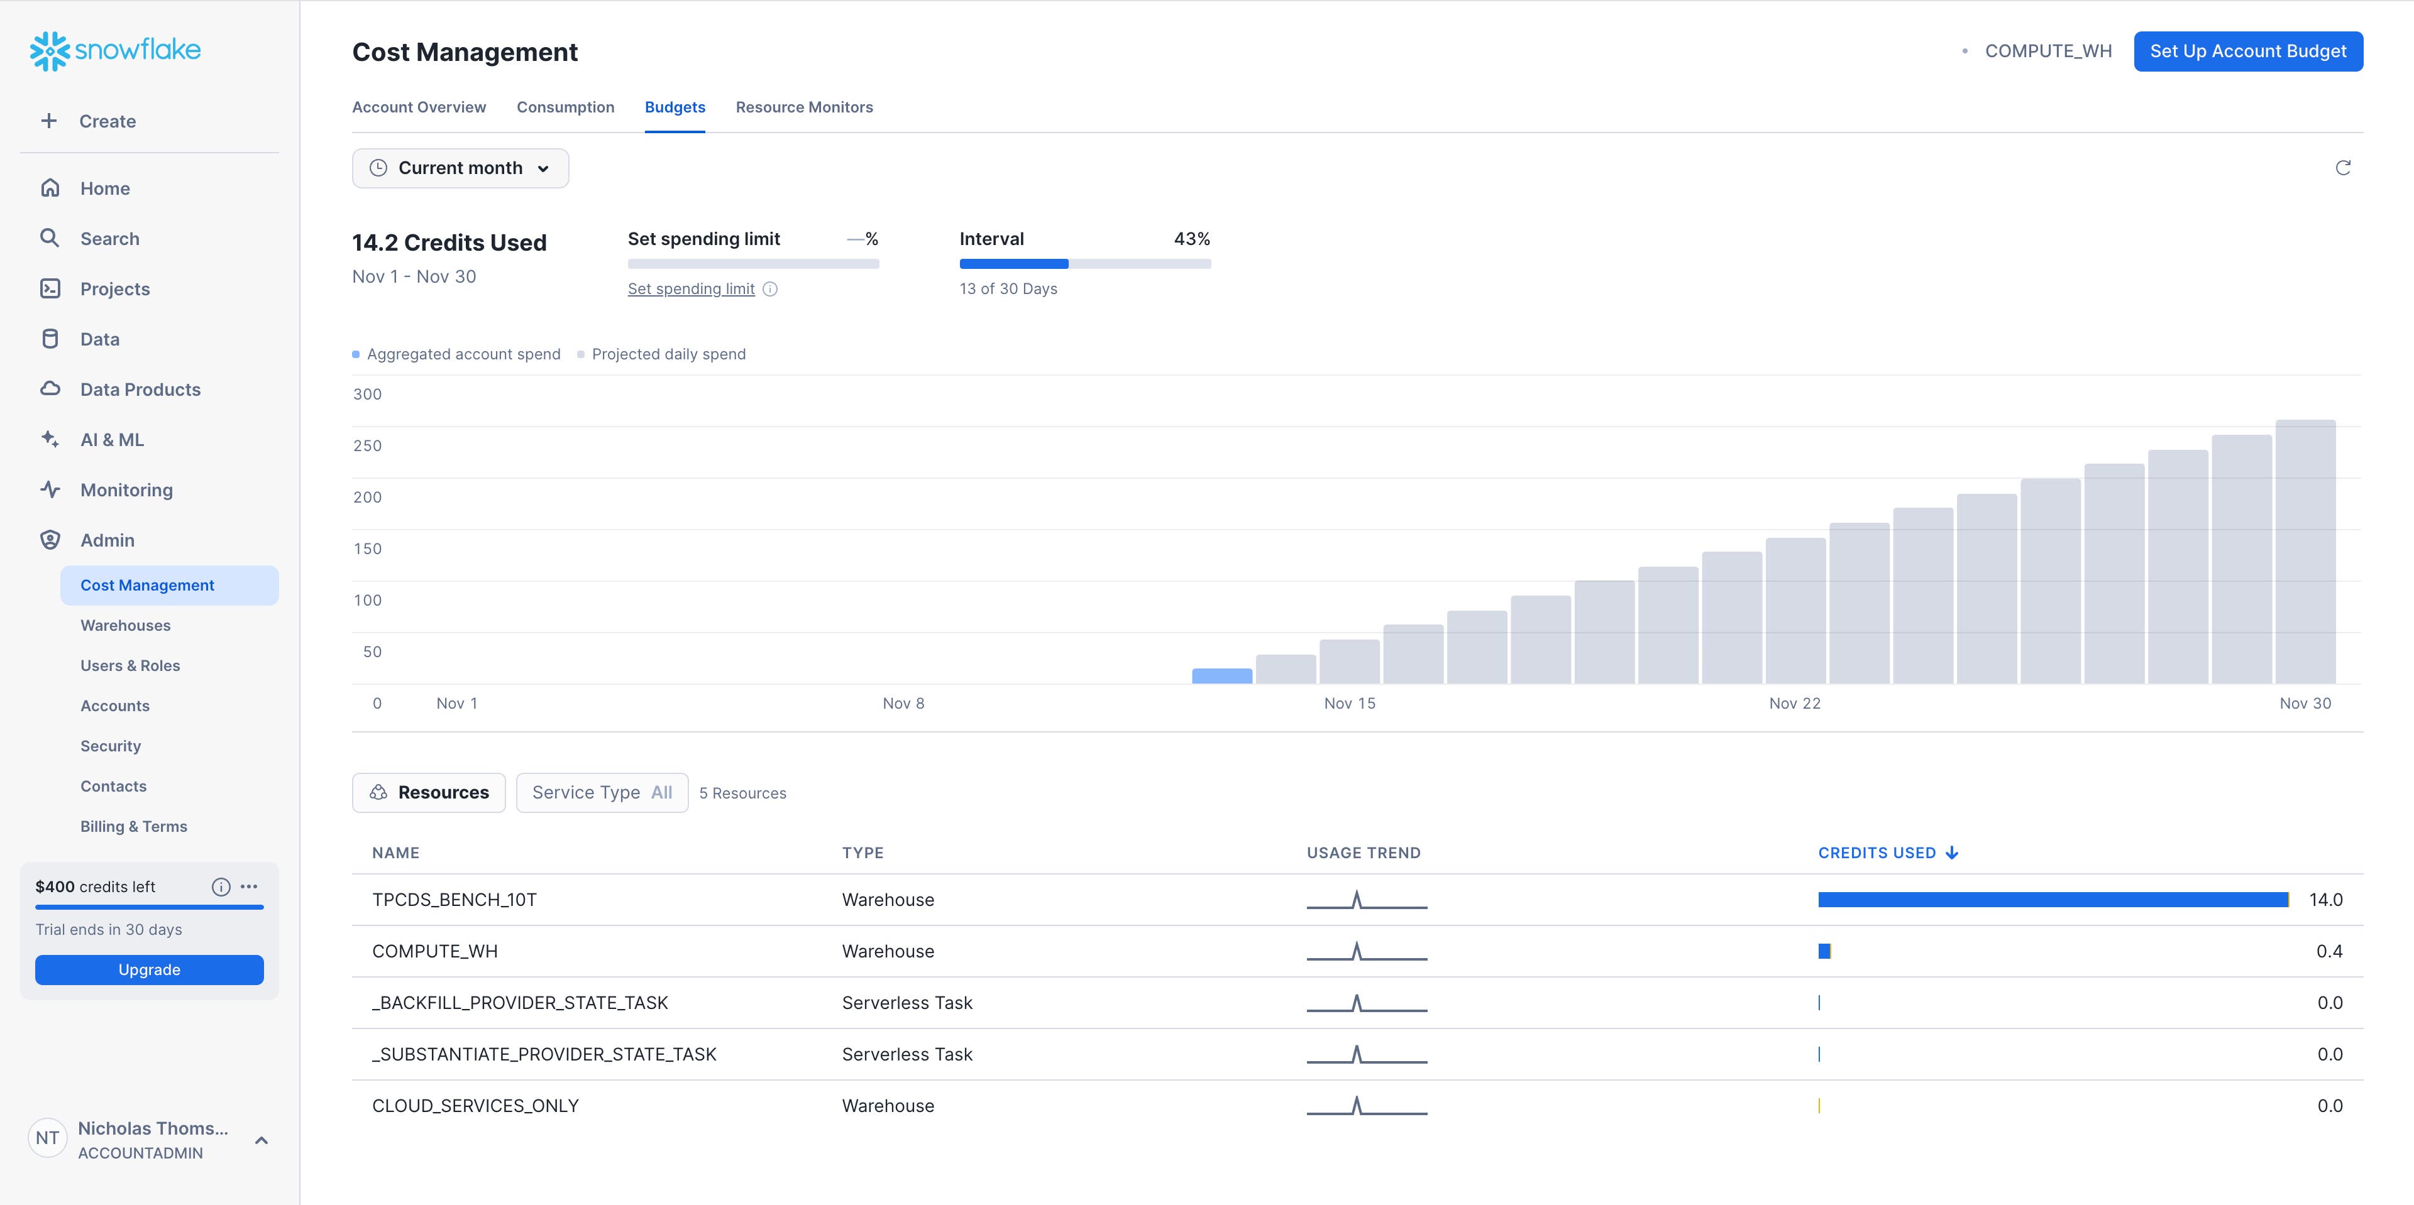The width and height of the screenshot is (2414, 1205).
Task: Open the Monitoring section
Action: click(126, 489)
